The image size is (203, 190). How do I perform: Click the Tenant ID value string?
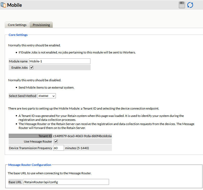(x=82, y=136)
